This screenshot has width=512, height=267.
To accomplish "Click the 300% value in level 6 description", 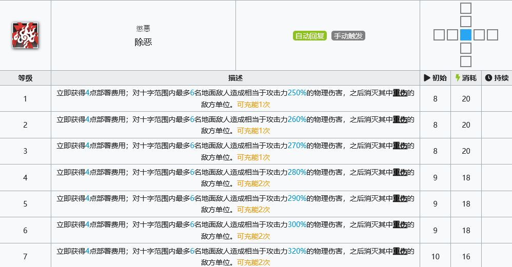I will (x=297, y=224).
